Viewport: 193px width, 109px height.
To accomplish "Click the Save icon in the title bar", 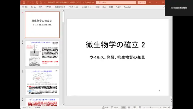I will 24,2.
